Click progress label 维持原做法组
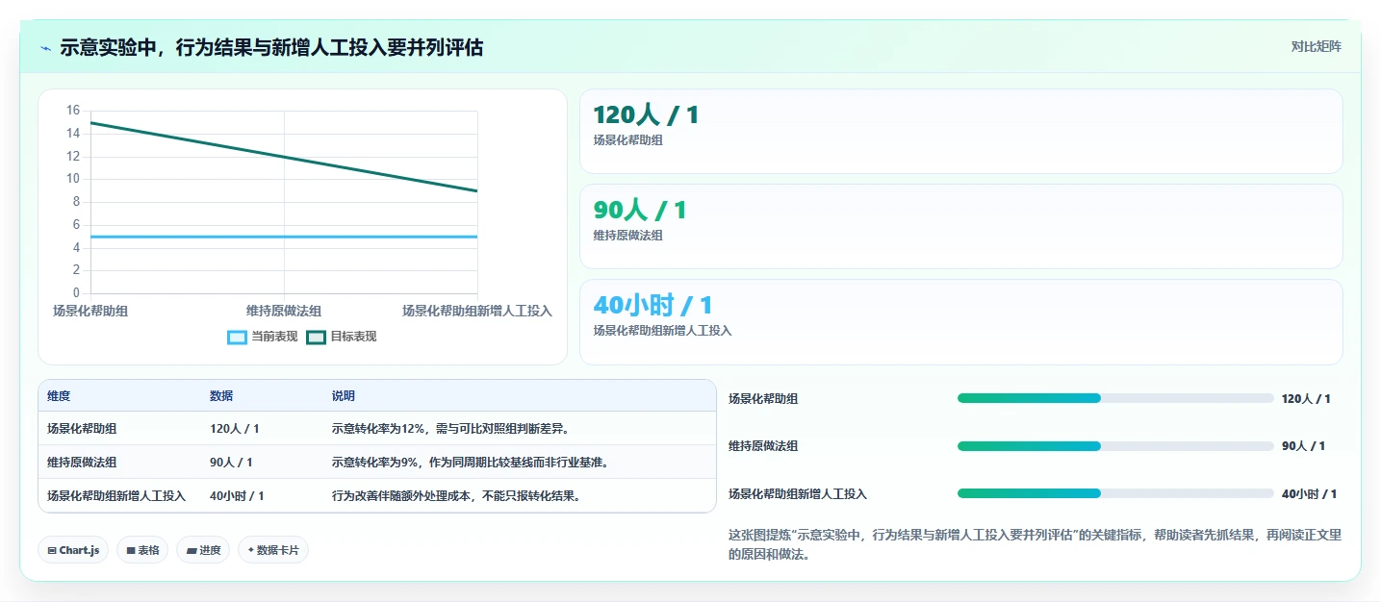Screen dimensions: 1381x602 click(x=763, y=446)
